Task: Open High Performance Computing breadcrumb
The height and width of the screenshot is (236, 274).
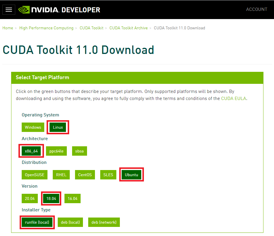Action: pyautogui.click(x=46, y=28)
